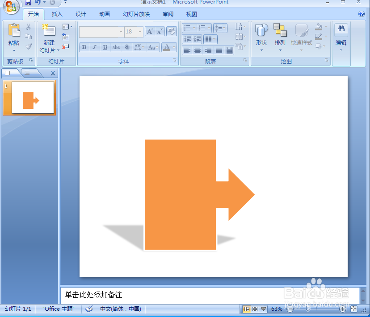
Task: Open the Font Color dropdown arrow
Action: click(x=174, y=47)
